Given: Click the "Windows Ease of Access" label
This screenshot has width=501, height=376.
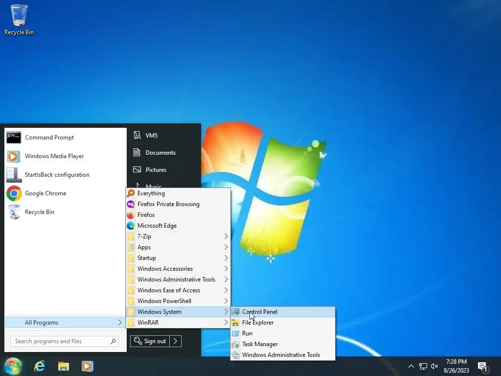Looking at the screenshot, I should pos(169,290).
